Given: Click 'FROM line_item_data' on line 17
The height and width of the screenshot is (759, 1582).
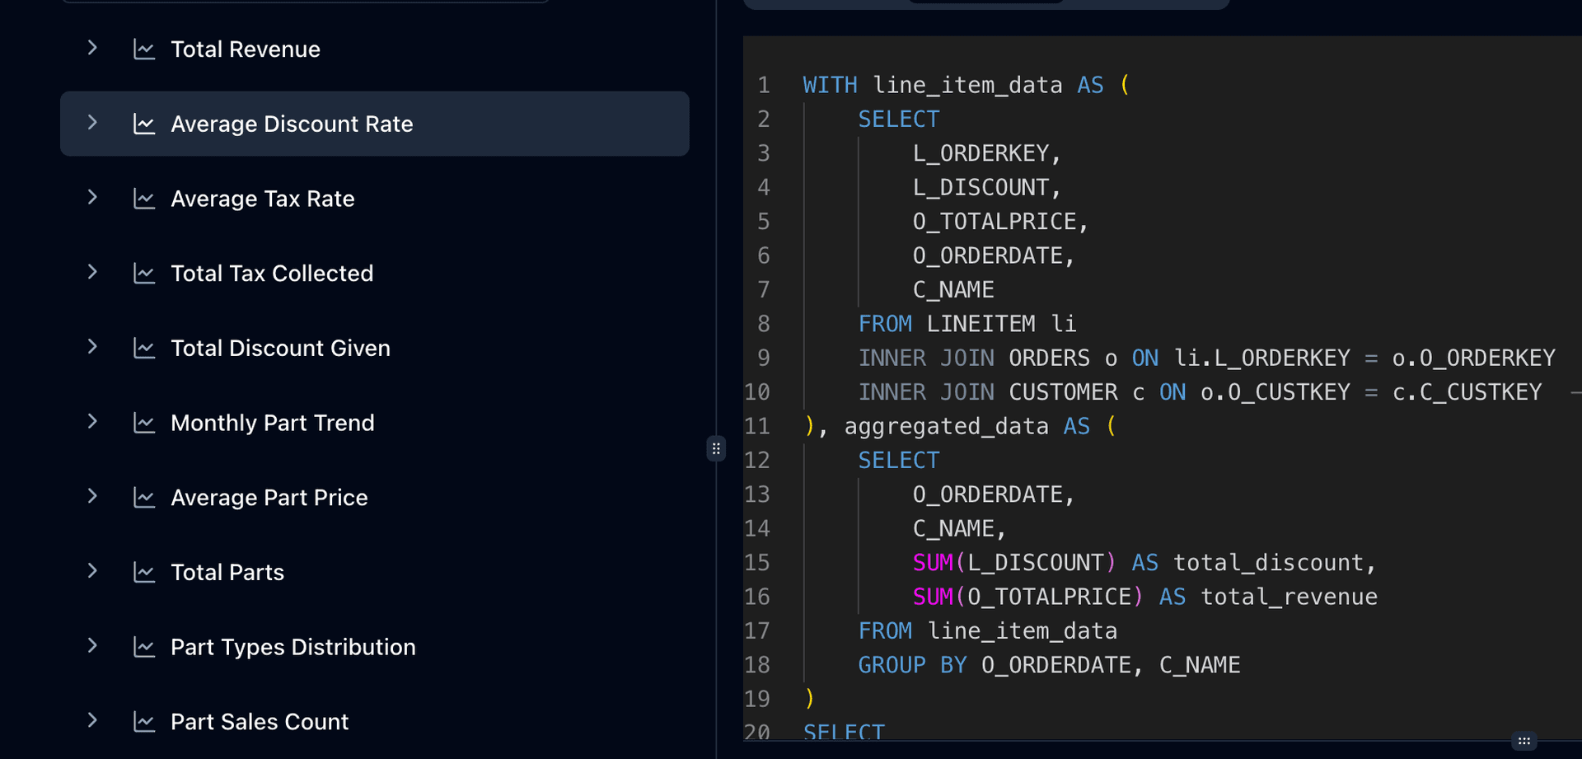Looking at the screenshot, I should (x=988, y=631).
